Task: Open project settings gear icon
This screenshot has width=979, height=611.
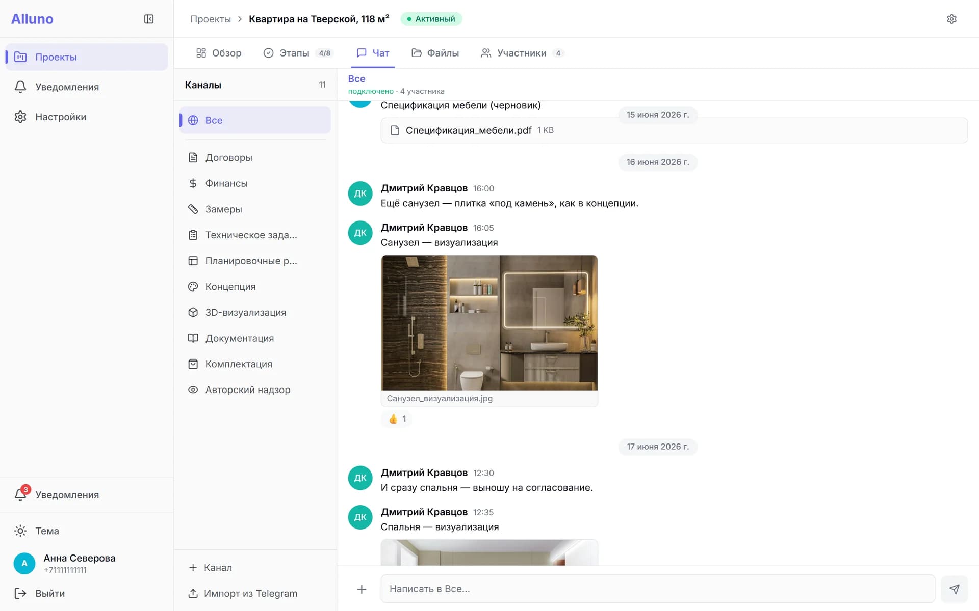Action: coord(951,19)
